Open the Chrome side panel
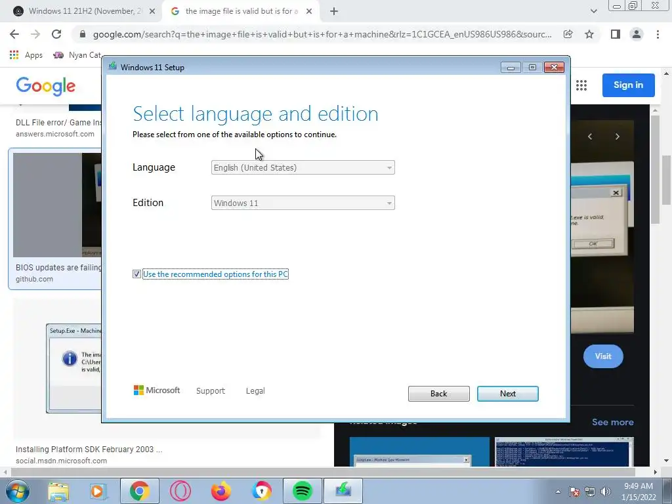Screen dimensions: 672x504 616,34
